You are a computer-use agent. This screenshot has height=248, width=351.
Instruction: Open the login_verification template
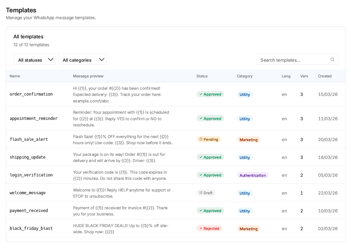tap(31, 175)
